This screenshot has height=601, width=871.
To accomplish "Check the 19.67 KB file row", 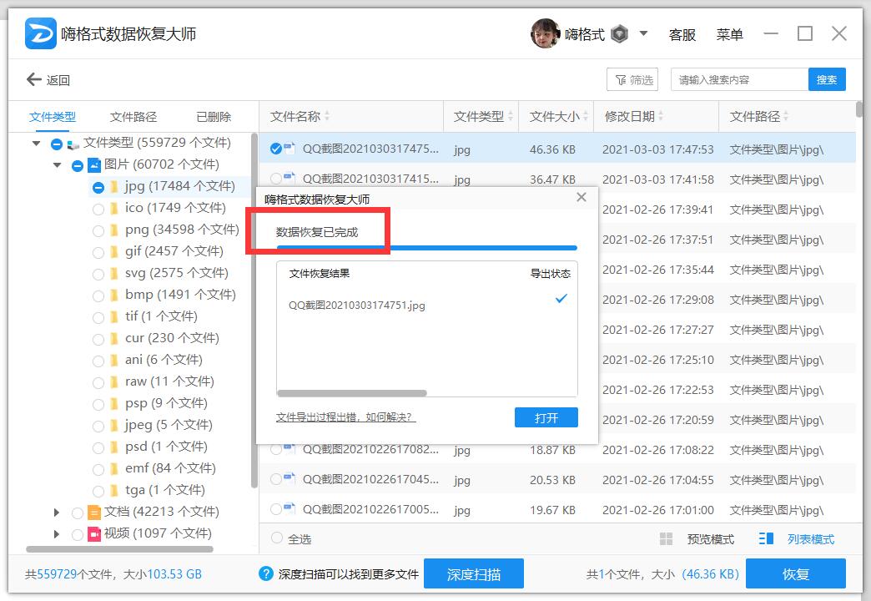I will 276,508.
